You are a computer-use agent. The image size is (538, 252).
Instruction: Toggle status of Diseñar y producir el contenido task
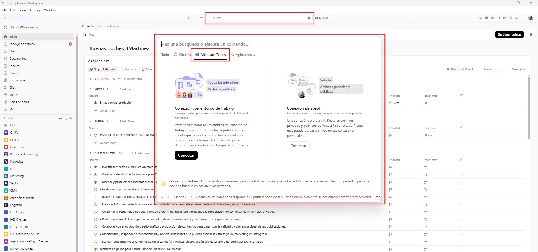pos(96,182)
